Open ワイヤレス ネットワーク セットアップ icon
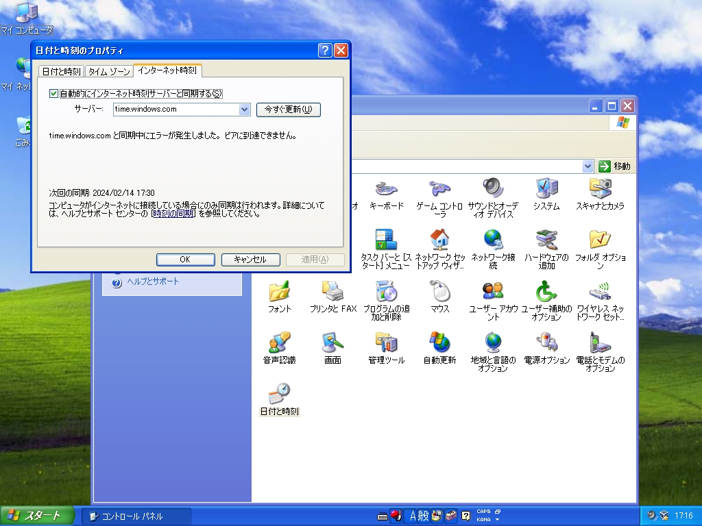 coord(600,301)
